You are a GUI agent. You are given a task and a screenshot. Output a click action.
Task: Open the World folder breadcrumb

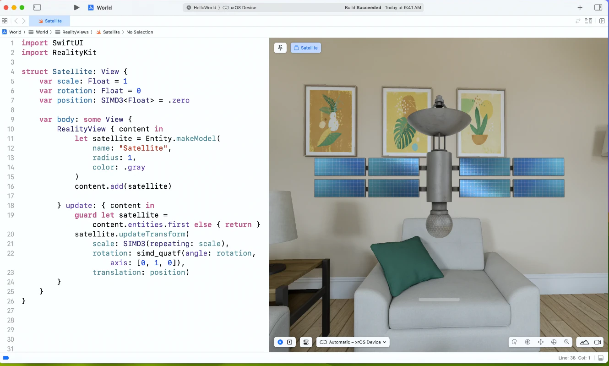[38, 32]
